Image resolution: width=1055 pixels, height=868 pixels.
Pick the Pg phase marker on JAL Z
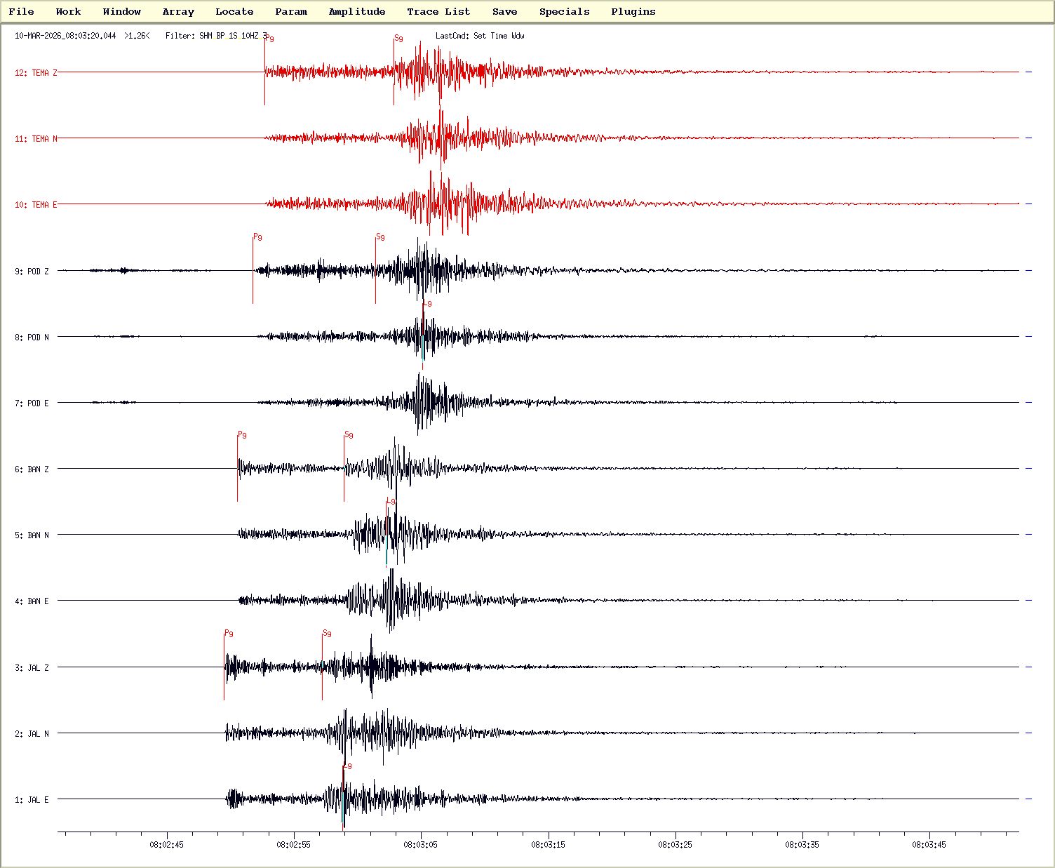click(224, 665)
